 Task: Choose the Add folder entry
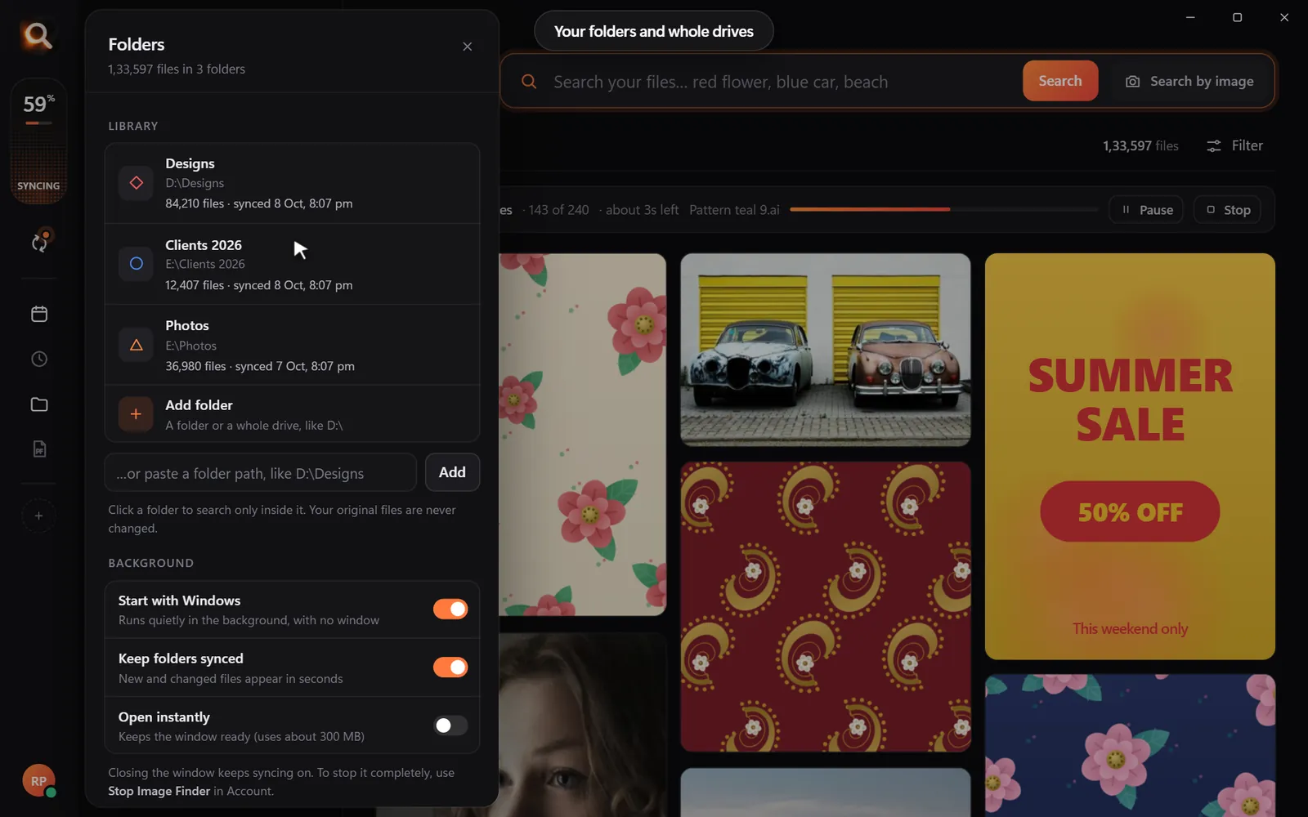[292, 414]
